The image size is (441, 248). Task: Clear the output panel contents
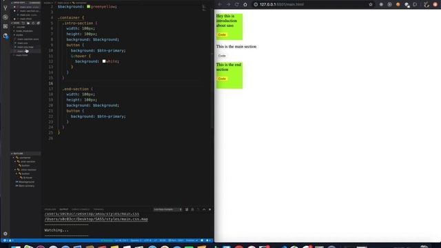(x=187, y=209)
